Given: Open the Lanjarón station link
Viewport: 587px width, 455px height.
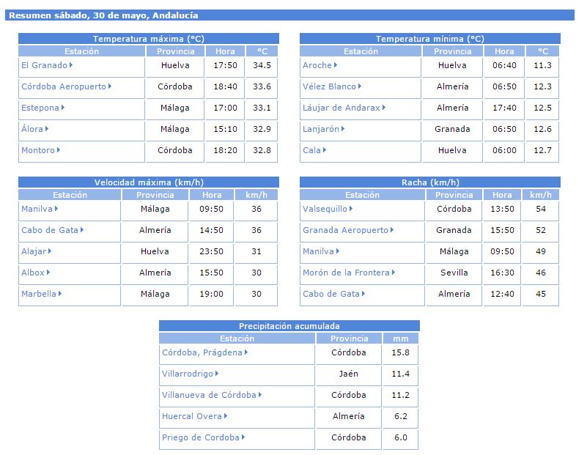Looking at the screenshot, I should [321, 129].
